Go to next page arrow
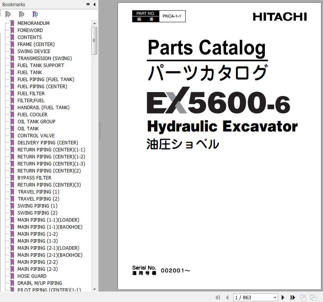This screenshot has width=323, height=302. (283, 297)
